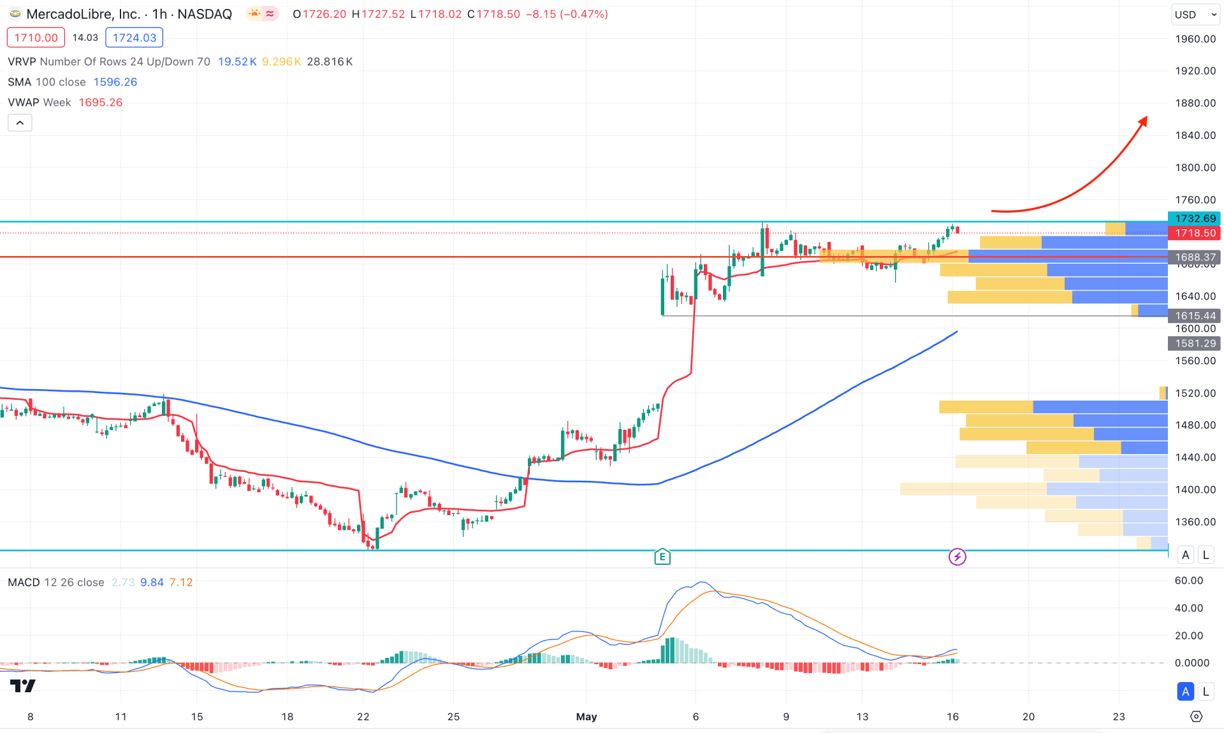The height and width of the screenshot is (733, 1224).
Task: Click the MACD value 9.84
Action: click(x=152, y=582)
